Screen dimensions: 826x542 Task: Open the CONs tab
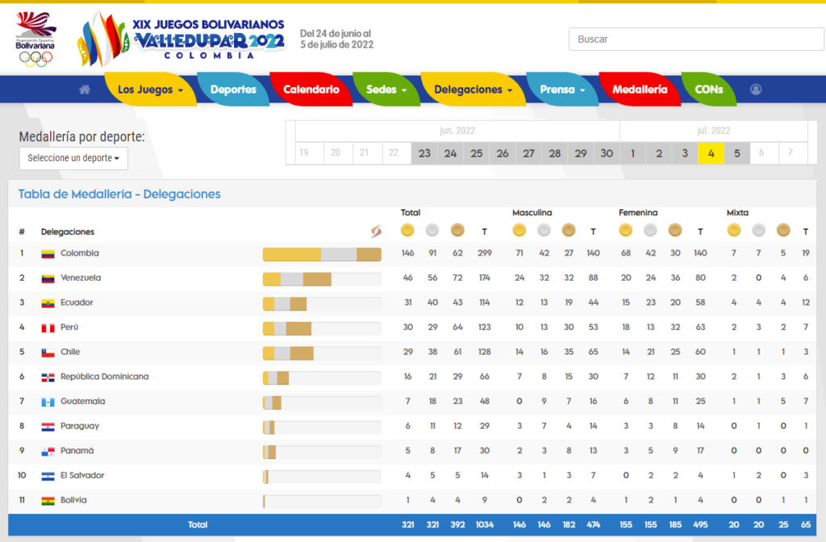[708, 90]
